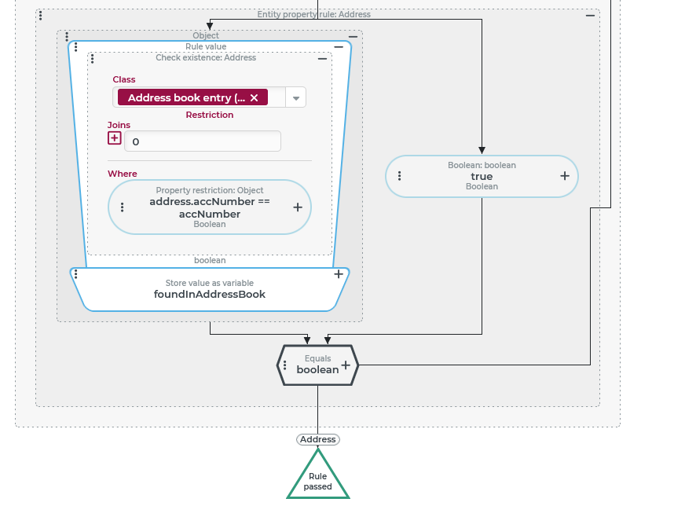Open Store value as variable handle menu

click(75, 273)
